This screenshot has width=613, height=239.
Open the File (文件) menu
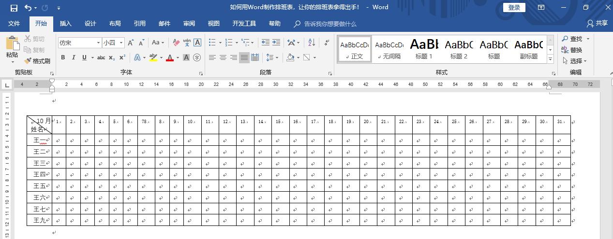tap(14, 24)
